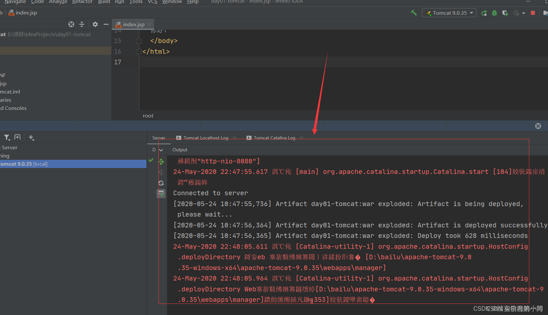
Task: Open the Window menu
Action: 172,2
